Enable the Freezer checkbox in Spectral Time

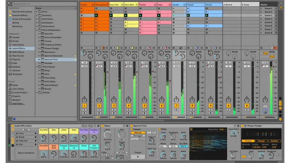coord(132,129)
